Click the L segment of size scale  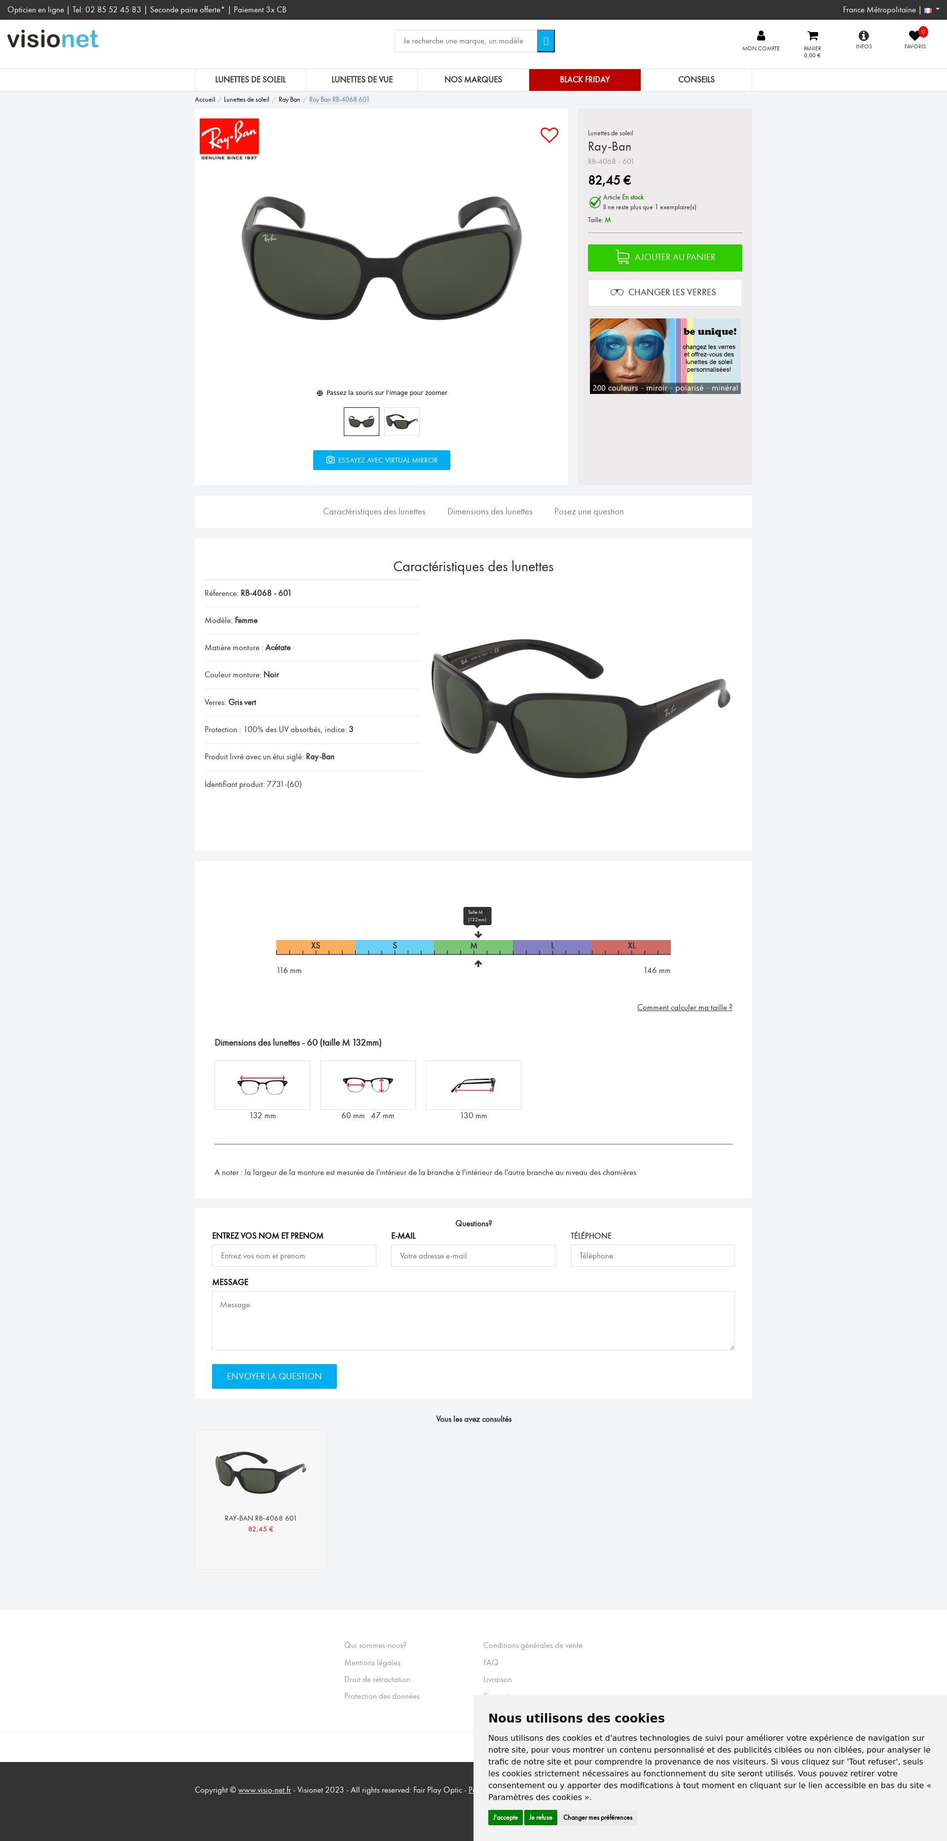pyautogui.click(x=552, y=947)
